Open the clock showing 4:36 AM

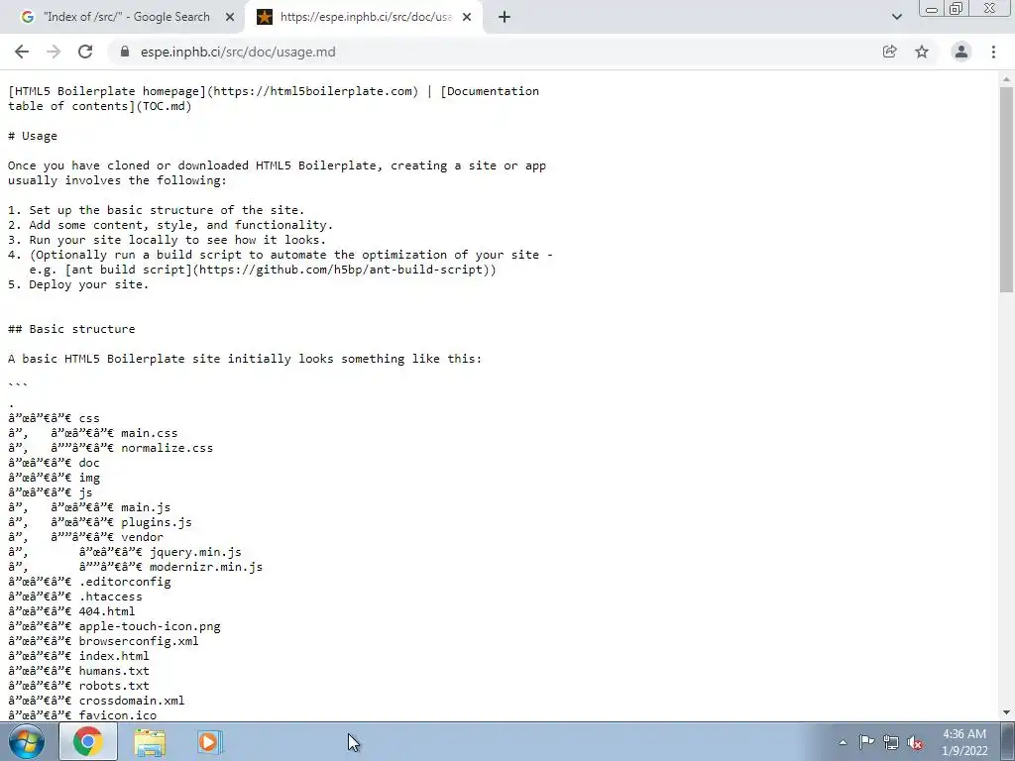point(963,742)
